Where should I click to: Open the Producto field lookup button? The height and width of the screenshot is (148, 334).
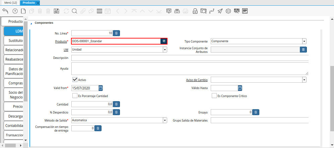pyautogui.click(x=163, y=41)
